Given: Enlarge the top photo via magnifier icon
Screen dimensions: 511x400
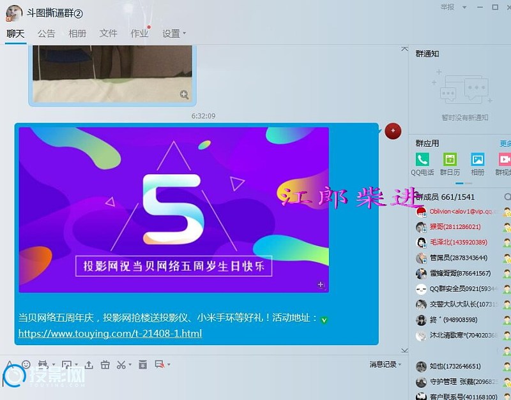Looking at the screenshot, I should 184,94.
